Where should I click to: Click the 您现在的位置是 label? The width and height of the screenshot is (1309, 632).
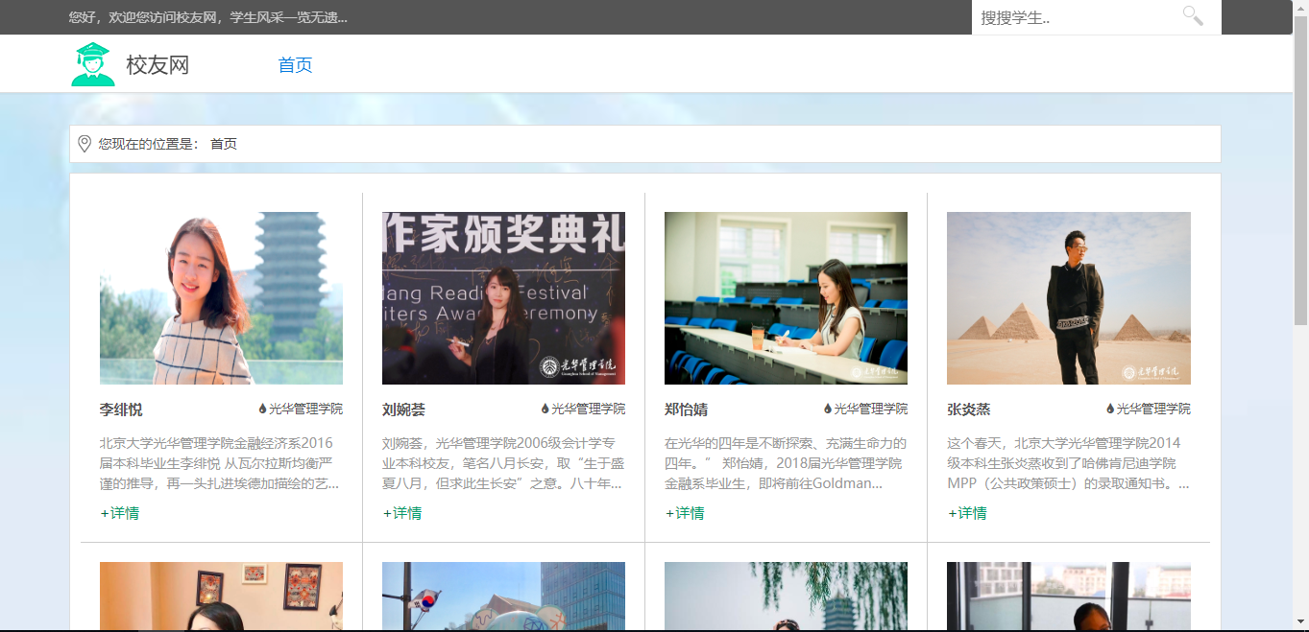[148, 144]
